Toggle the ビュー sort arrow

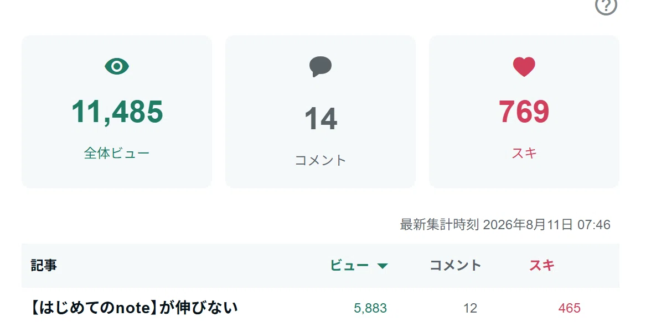point(383,266)
